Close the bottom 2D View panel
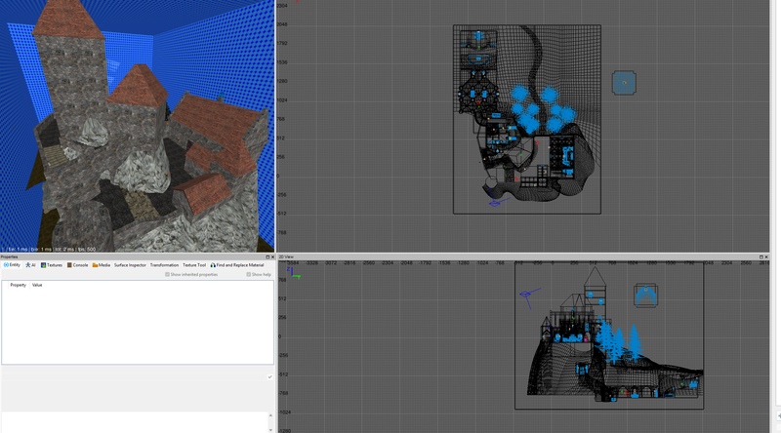The height and width of the screenshot is (433, 781). (766, 256)
